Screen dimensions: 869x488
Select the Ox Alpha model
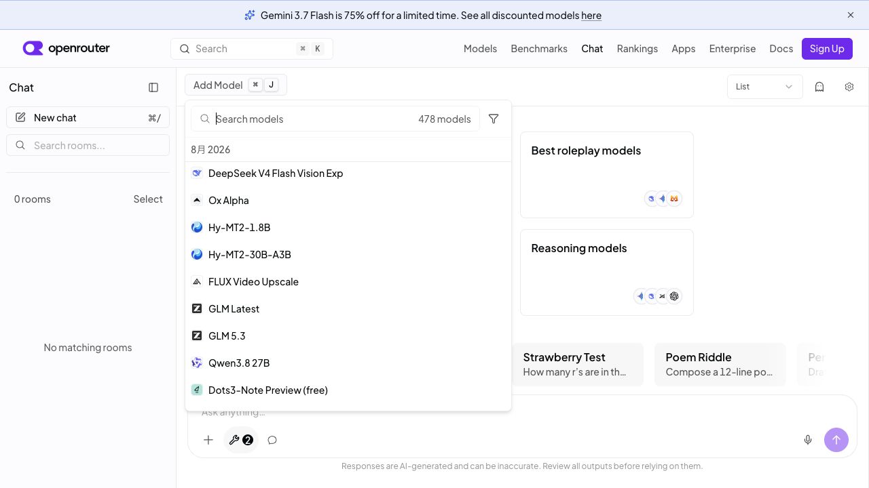pos(348,200)
